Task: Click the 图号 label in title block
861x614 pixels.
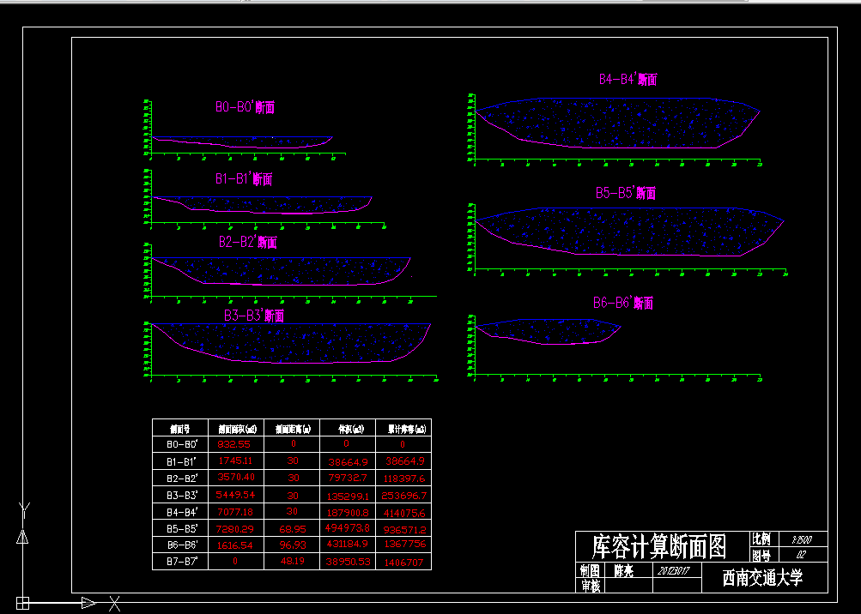Action: point(761,556)
